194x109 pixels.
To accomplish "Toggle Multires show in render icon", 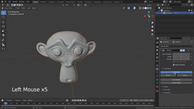I will coord(184,51).
